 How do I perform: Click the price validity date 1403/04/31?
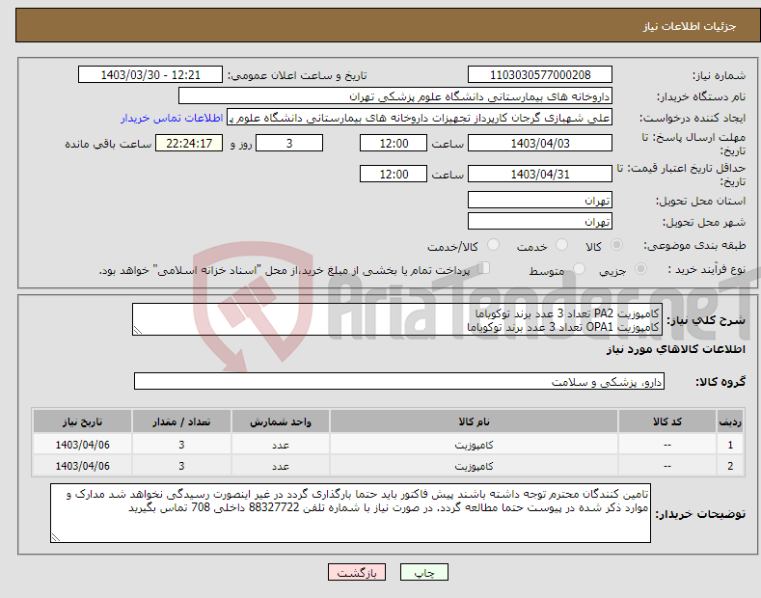click(x=540, y=174)
